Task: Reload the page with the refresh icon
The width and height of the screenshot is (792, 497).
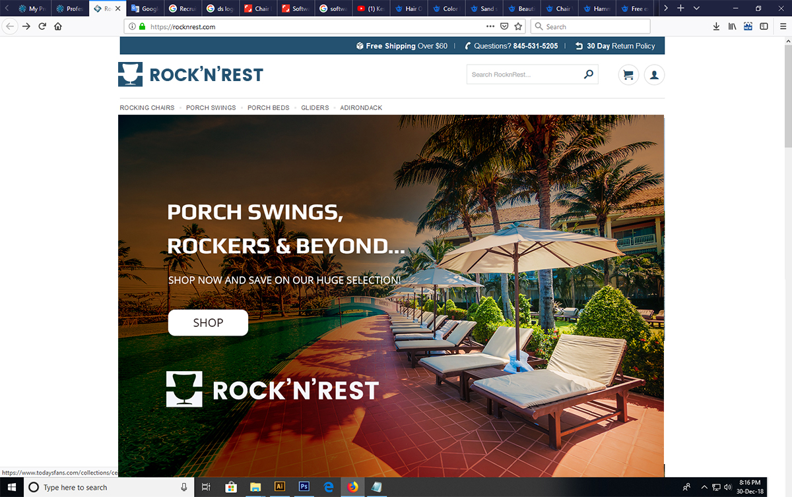Action: tap(42, 26)
